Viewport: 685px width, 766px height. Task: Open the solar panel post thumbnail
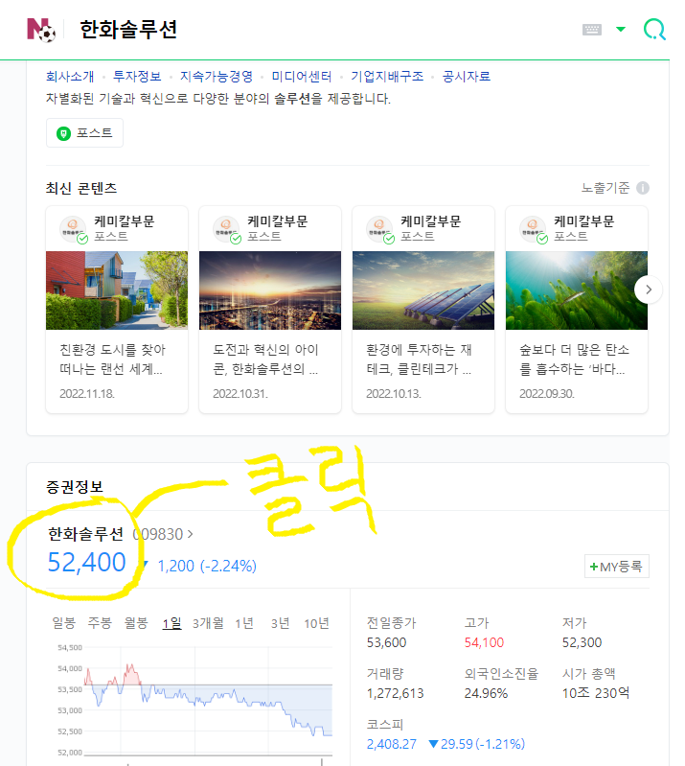423,290
